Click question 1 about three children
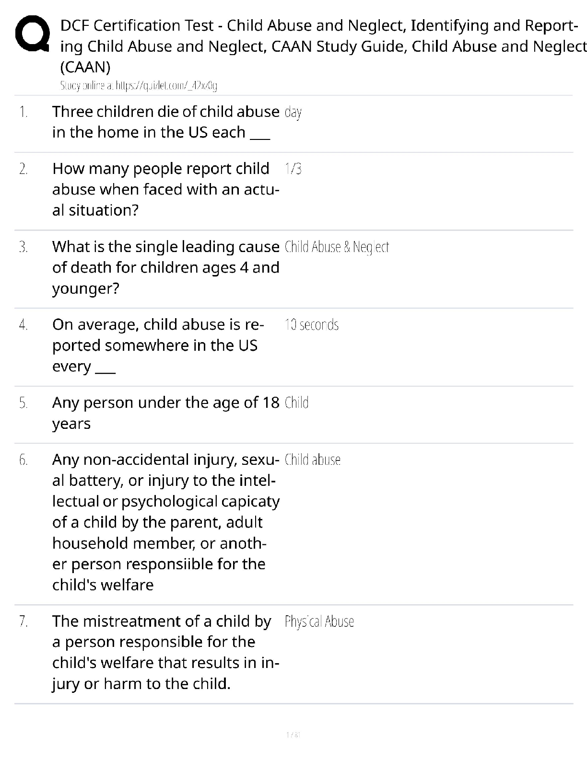Image resolution: width=587 pixels, height=759 pixels. [x=165, y=122]
